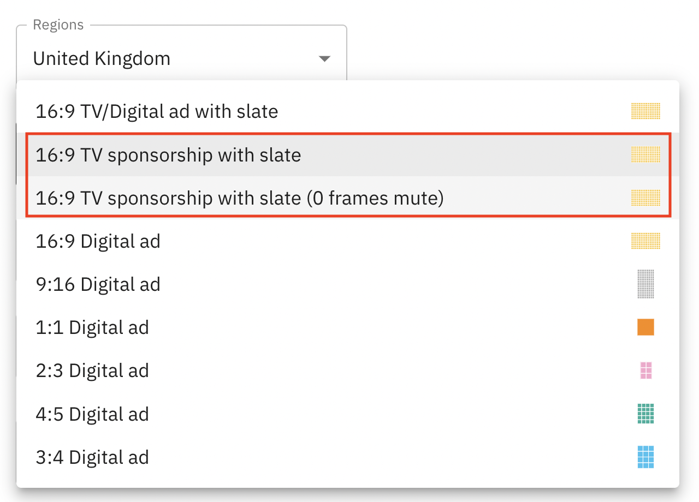699x502 pixels.
Task: Click pink grid icon beside 2:3 Digital ad
Action: click(x=646, y=370)
